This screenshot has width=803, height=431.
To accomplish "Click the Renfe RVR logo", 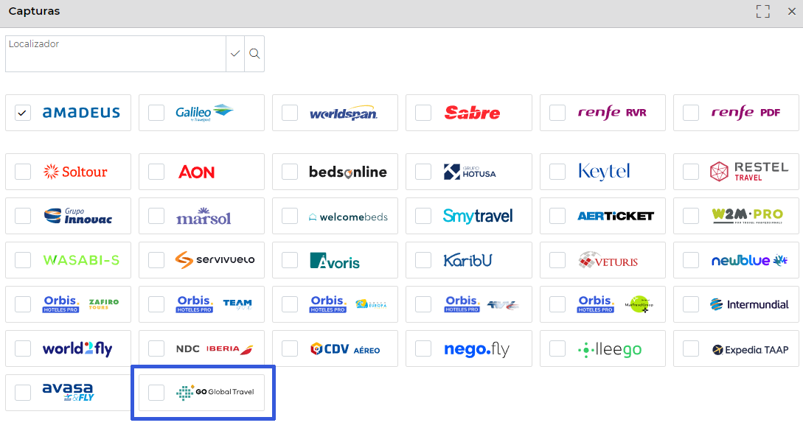I will click(x=612, y=113).
